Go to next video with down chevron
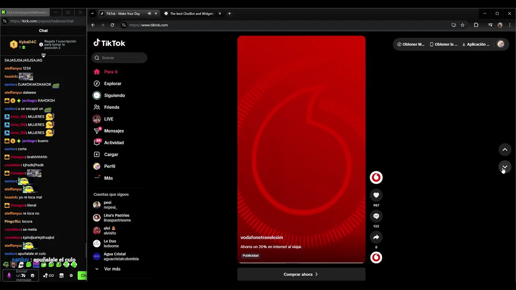Viewport: 516px width, 290px height. tap(505, 167)
